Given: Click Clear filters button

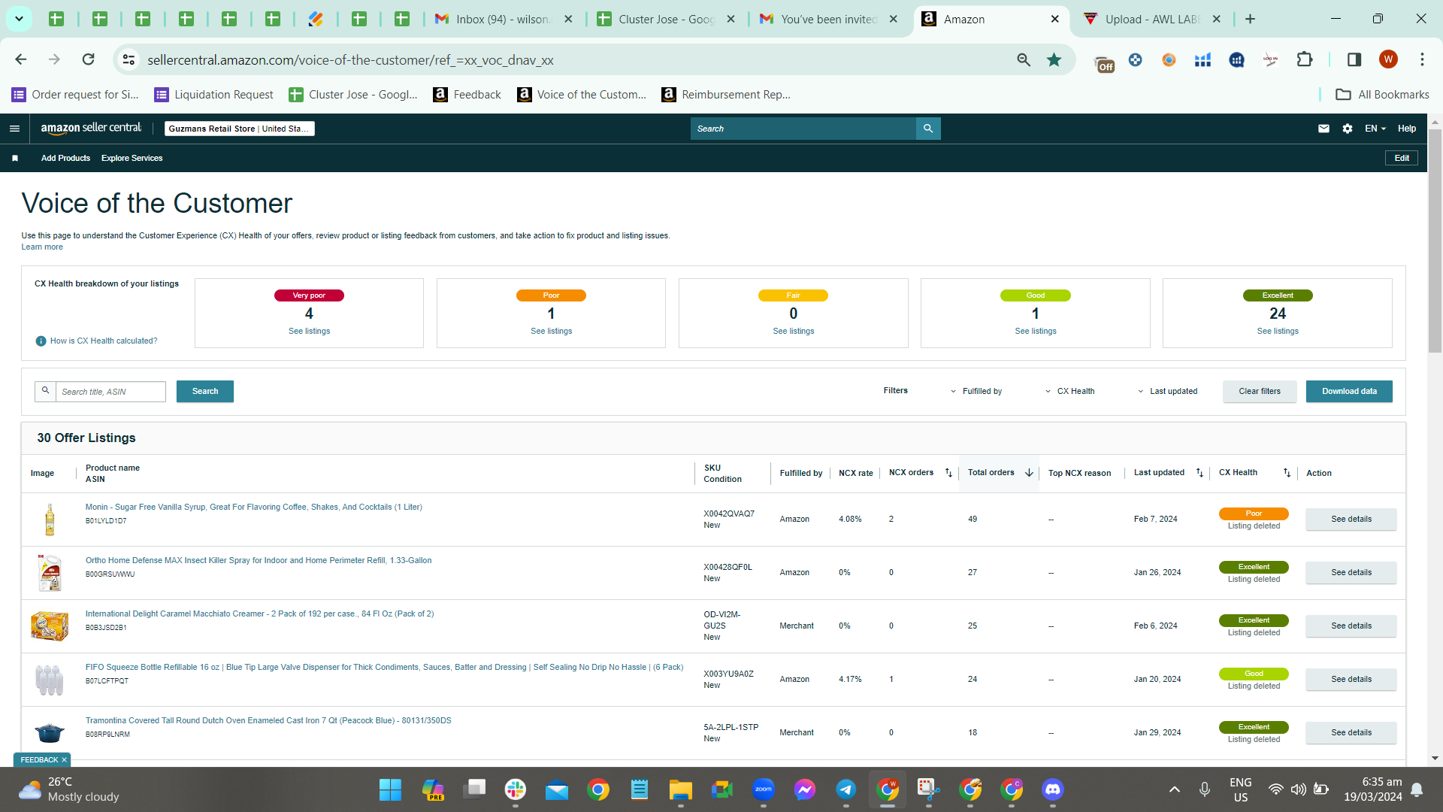Looking at the screenshot, I should tap(1260, 391).
